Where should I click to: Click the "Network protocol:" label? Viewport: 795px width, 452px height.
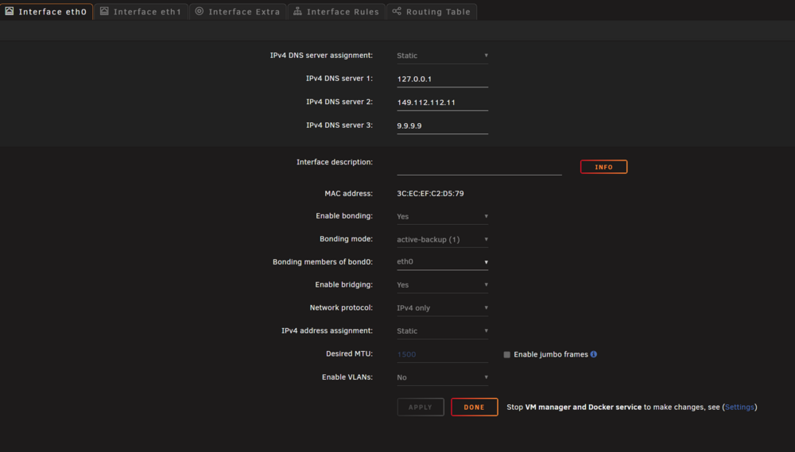point(341,307)
